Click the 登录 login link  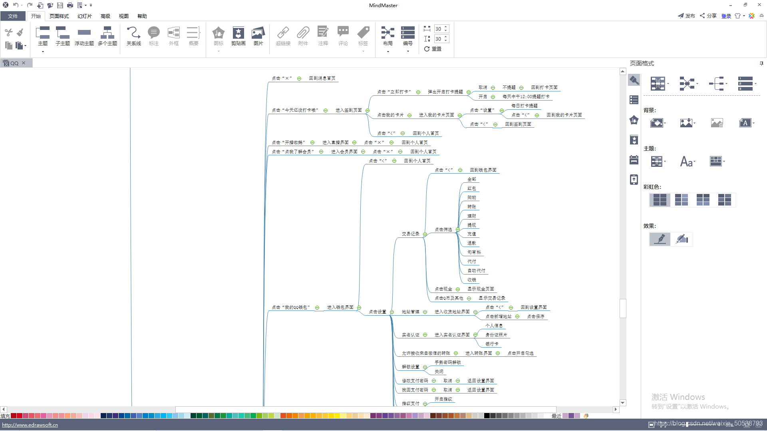tap(726, 16)
